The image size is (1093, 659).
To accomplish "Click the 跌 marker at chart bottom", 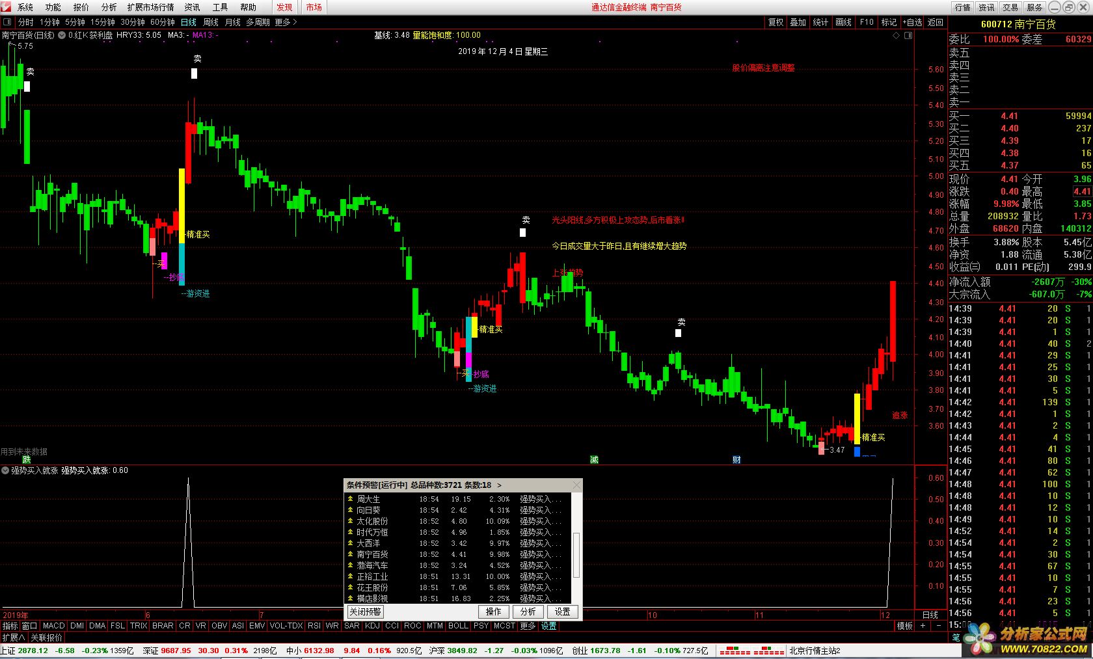I will [26, 460].
